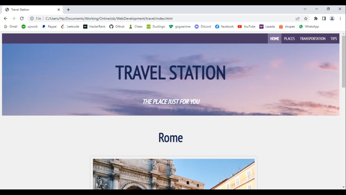The height and width of the screenshot is (195, 346).
Task: Open upwork bookmark
Action: [x=30, y=27]
